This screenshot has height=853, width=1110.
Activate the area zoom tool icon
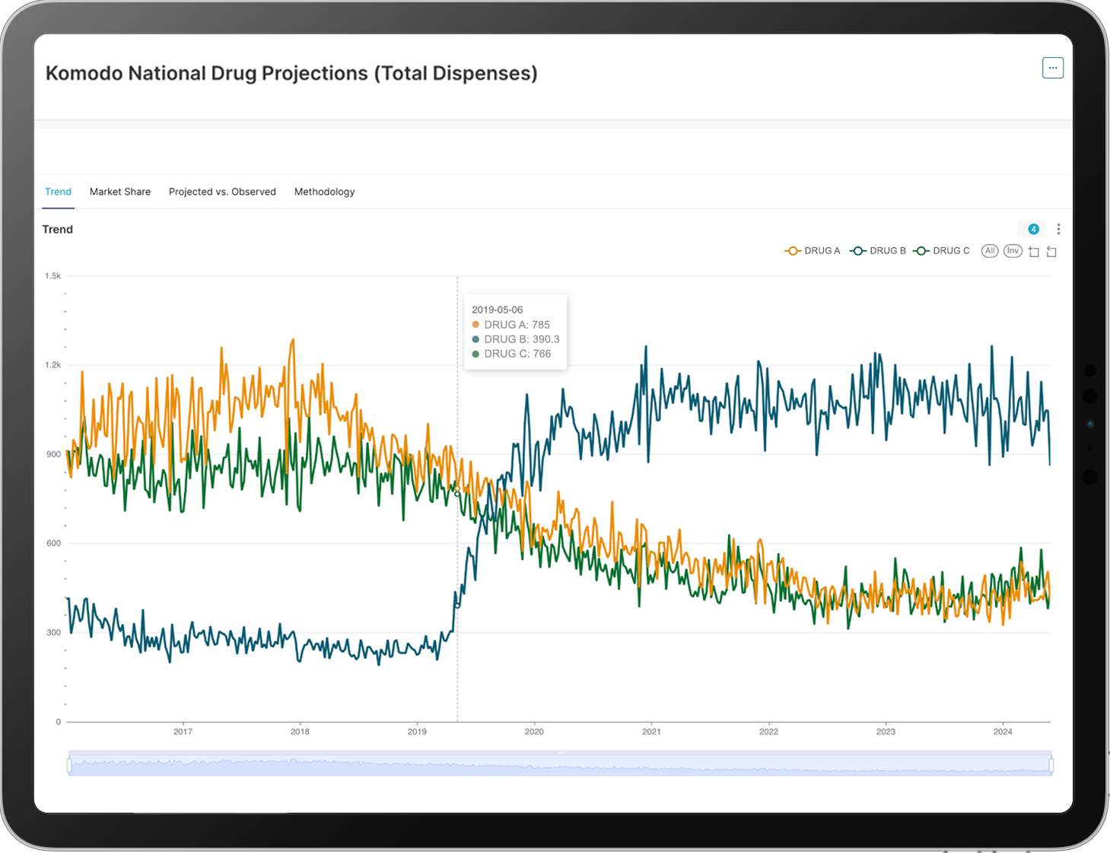pyautogui.click(x=1034, y=251)
